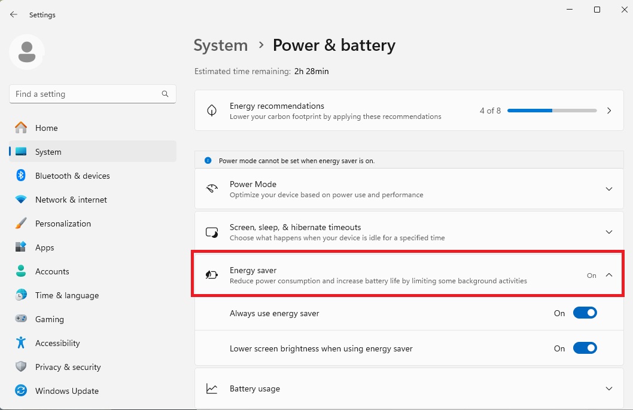This screenshot has height=410, width=633.
Task: Open Windows Update settings
Action: [x=93, y=391]
